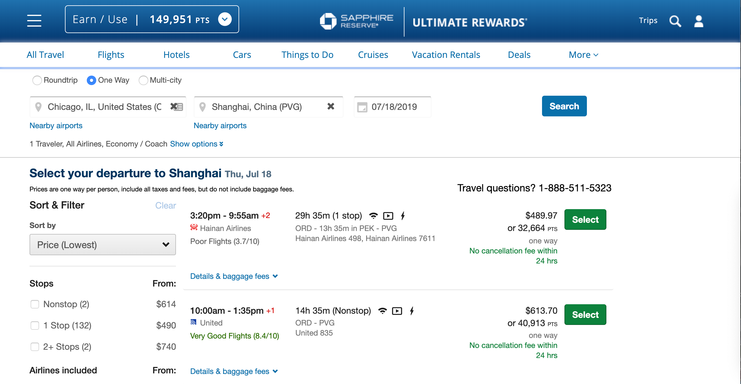Expand Details & baggage fees for Hainan flight

234,276
